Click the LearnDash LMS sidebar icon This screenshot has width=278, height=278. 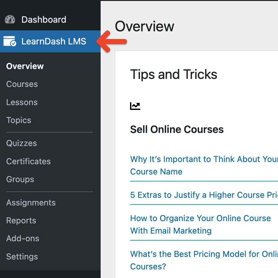click(10, 41)
